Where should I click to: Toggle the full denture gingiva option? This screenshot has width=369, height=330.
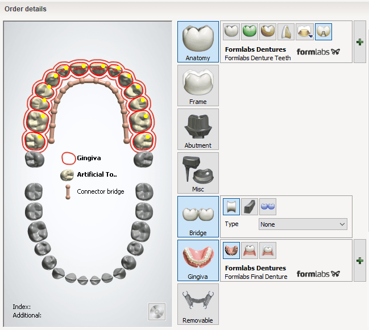231,249
